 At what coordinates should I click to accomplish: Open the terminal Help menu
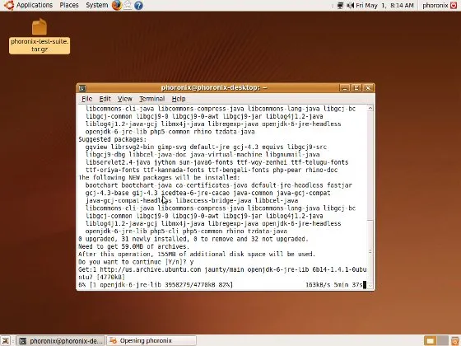[179, 99]
